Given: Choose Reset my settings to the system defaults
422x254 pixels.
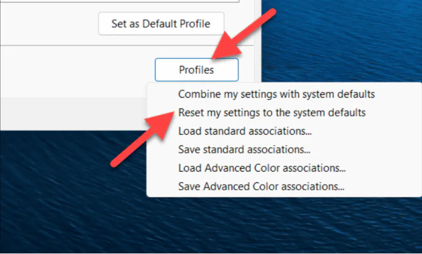Looking at the screenshot, I should [x=271, y=113].
